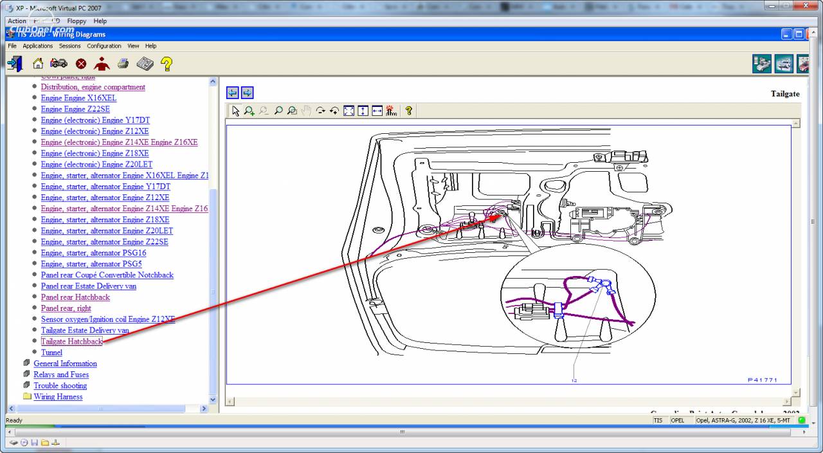Click the P41771 diagram number label
The image size is (823, 453).
pyautogui.click(x=763, y=380)
